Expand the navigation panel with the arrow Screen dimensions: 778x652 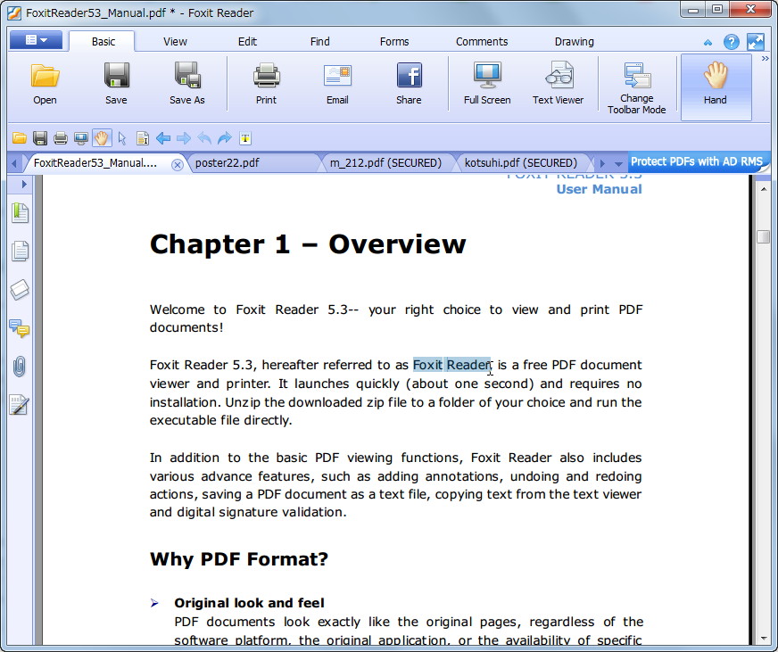23,184
